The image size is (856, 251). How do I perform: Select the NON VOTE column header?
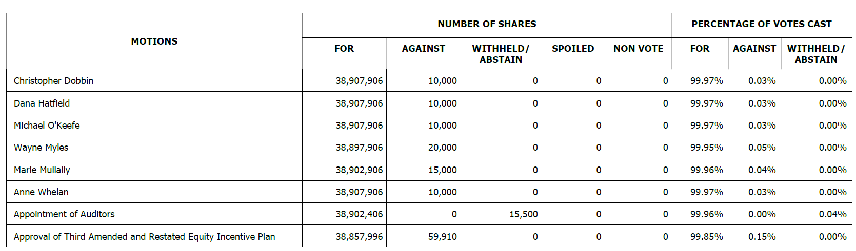click(x=638, y=49)
